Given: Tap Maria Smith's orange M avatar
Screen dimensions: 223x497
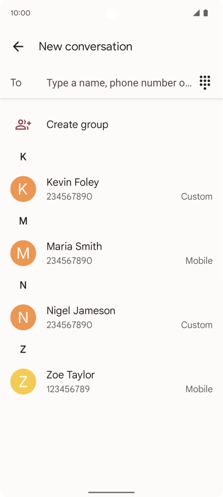Looking at the screenshot, I should pos(23,253).
